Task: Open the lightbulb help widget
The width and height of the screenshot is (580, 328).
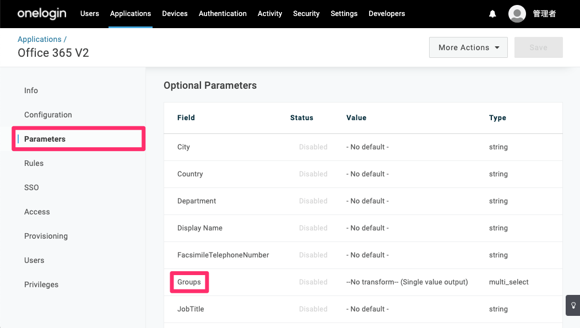Action: pyautogui.click(x=573, y=305)
